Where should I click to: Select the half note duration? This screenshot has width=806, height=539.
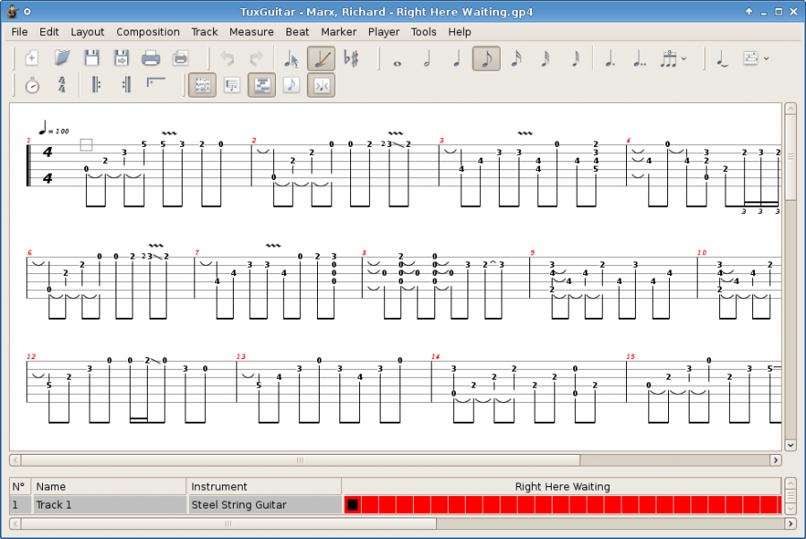426,58
